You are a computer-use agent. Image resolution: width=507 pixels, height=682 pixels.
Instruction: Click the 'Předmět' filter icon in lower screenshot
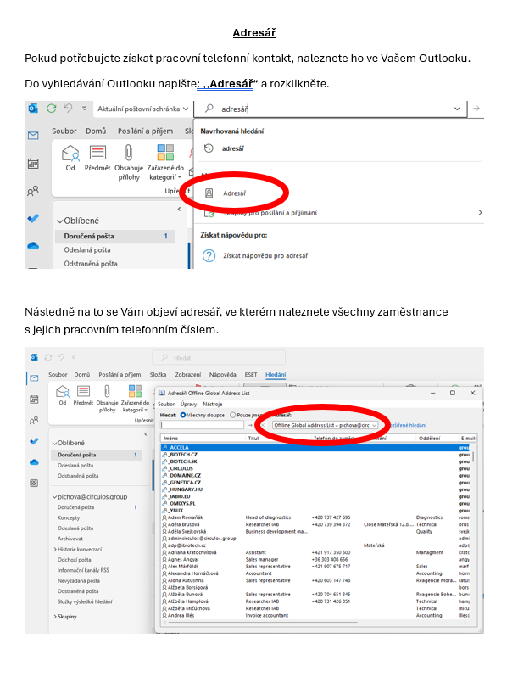[83, 391]
